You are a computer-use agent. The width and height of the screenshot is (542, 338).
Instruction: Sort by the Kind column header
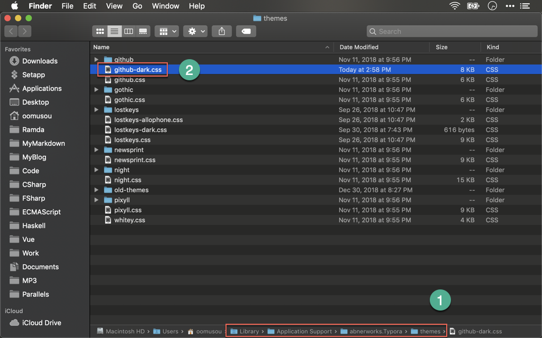tap(511, 47)
